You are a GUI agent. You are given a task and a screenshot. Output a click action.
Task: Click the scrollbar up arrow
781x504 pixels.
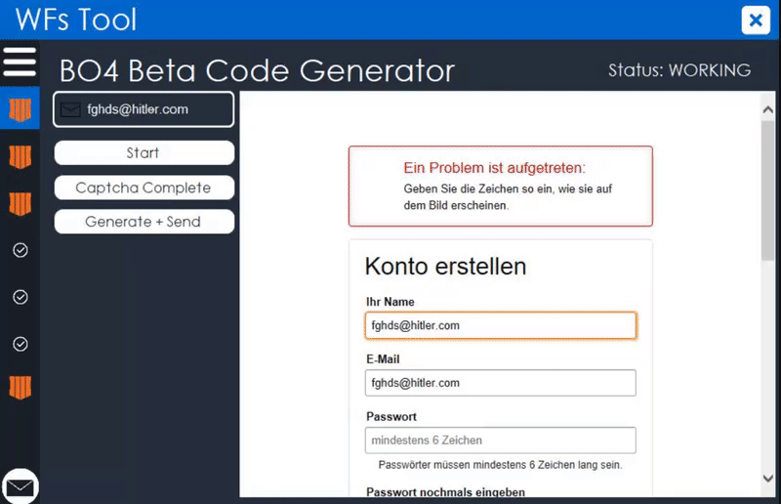tap(768, 109)
